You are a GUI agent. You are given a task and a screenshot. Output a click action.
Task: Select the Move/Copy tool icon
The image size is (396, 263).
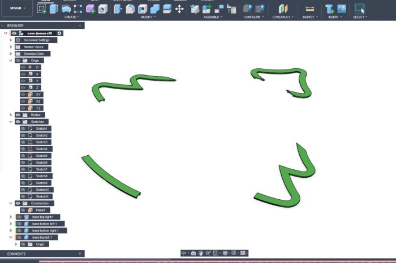pyautogui.click(x=179, y=9)
